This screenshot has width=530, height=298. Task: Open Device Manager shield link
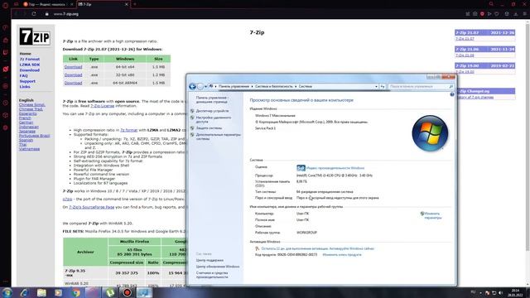click(212, 111)
